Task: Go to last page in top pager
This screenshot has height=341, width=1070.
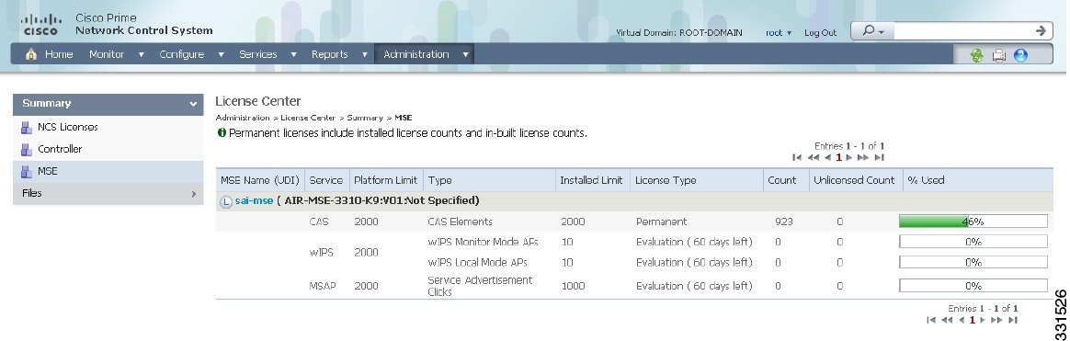Action: (880, 157)
